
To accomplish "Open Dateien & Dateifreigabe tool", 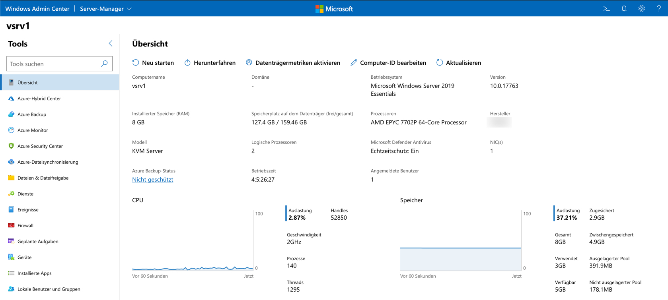I will point(60,178).
